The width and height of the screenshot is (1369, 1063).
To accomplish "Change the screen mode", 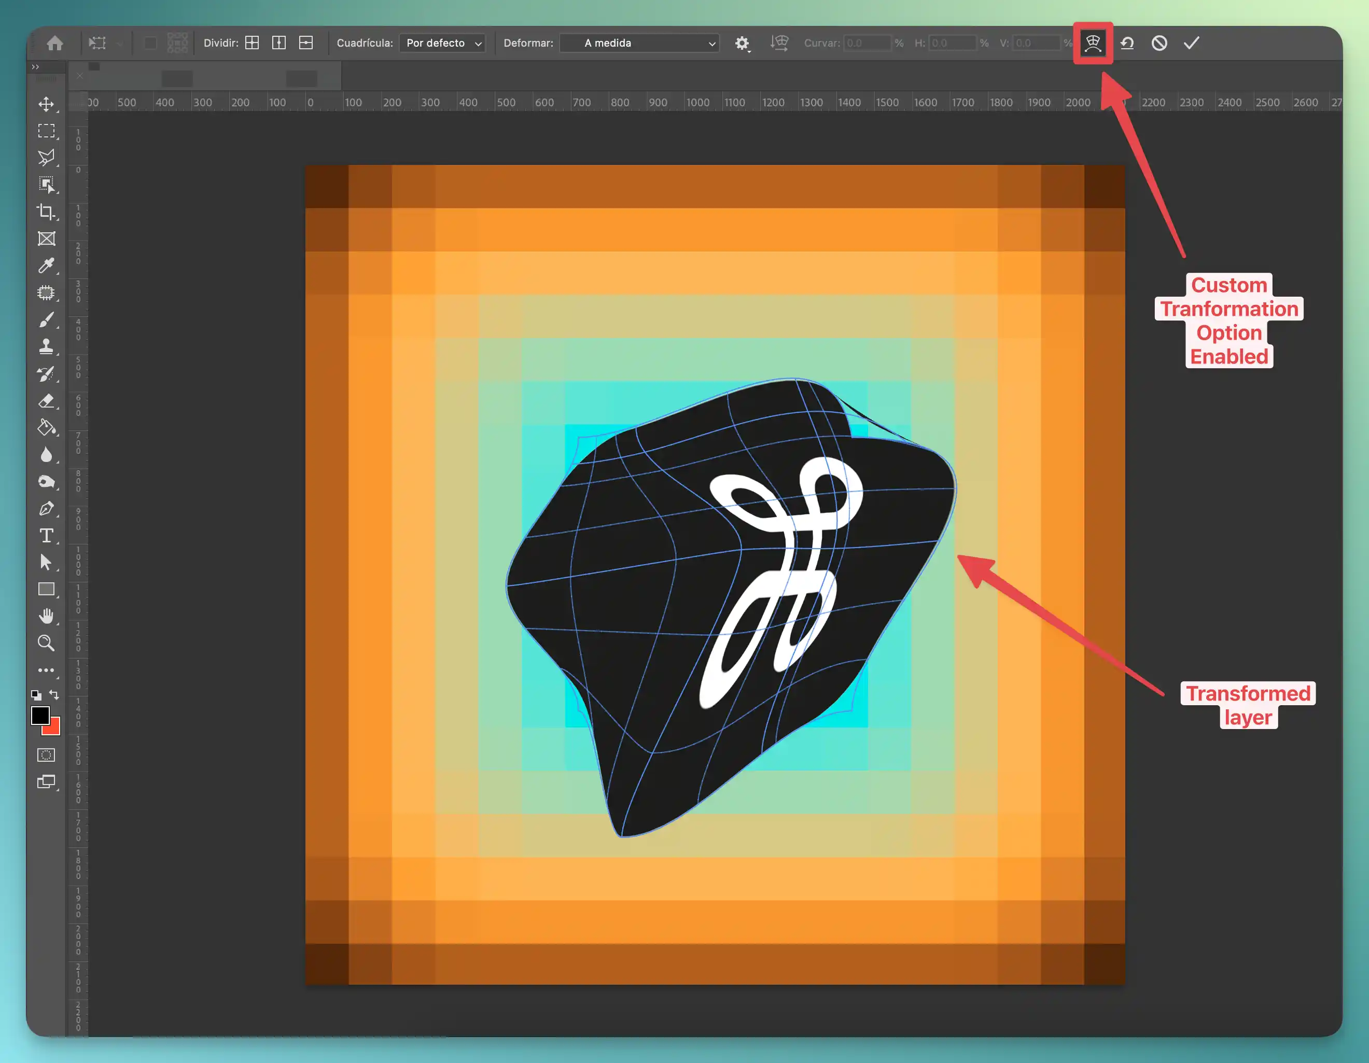I will 46,782.
